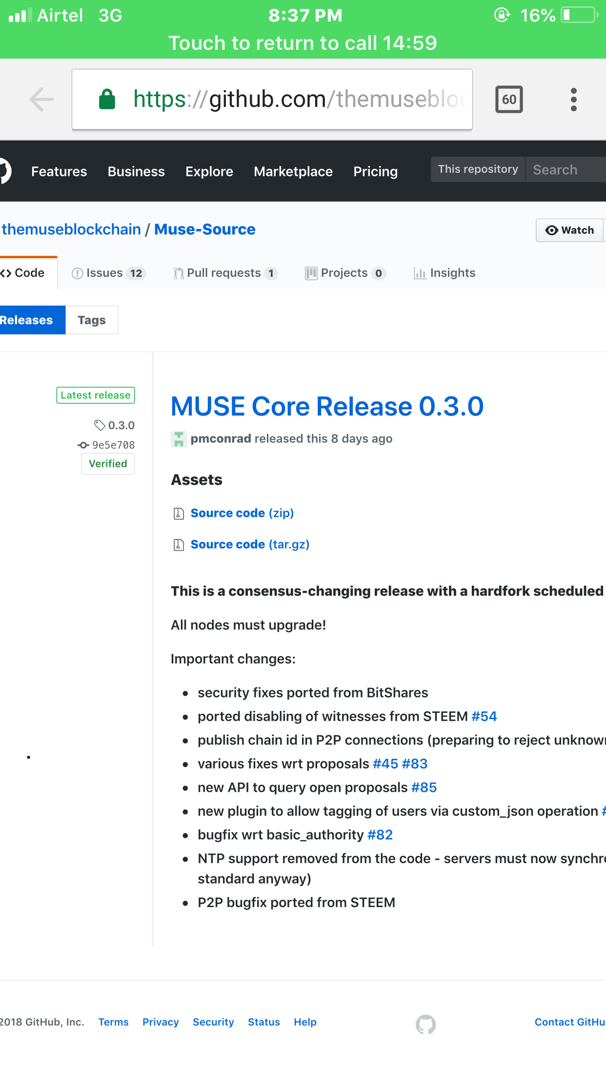Screen dimensions: 606x1078
Task: Open issue #45 link
Action: point(385,764)
